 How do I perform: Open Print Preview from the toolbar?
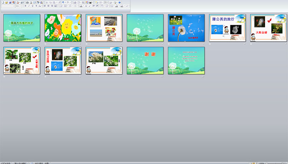31,2
